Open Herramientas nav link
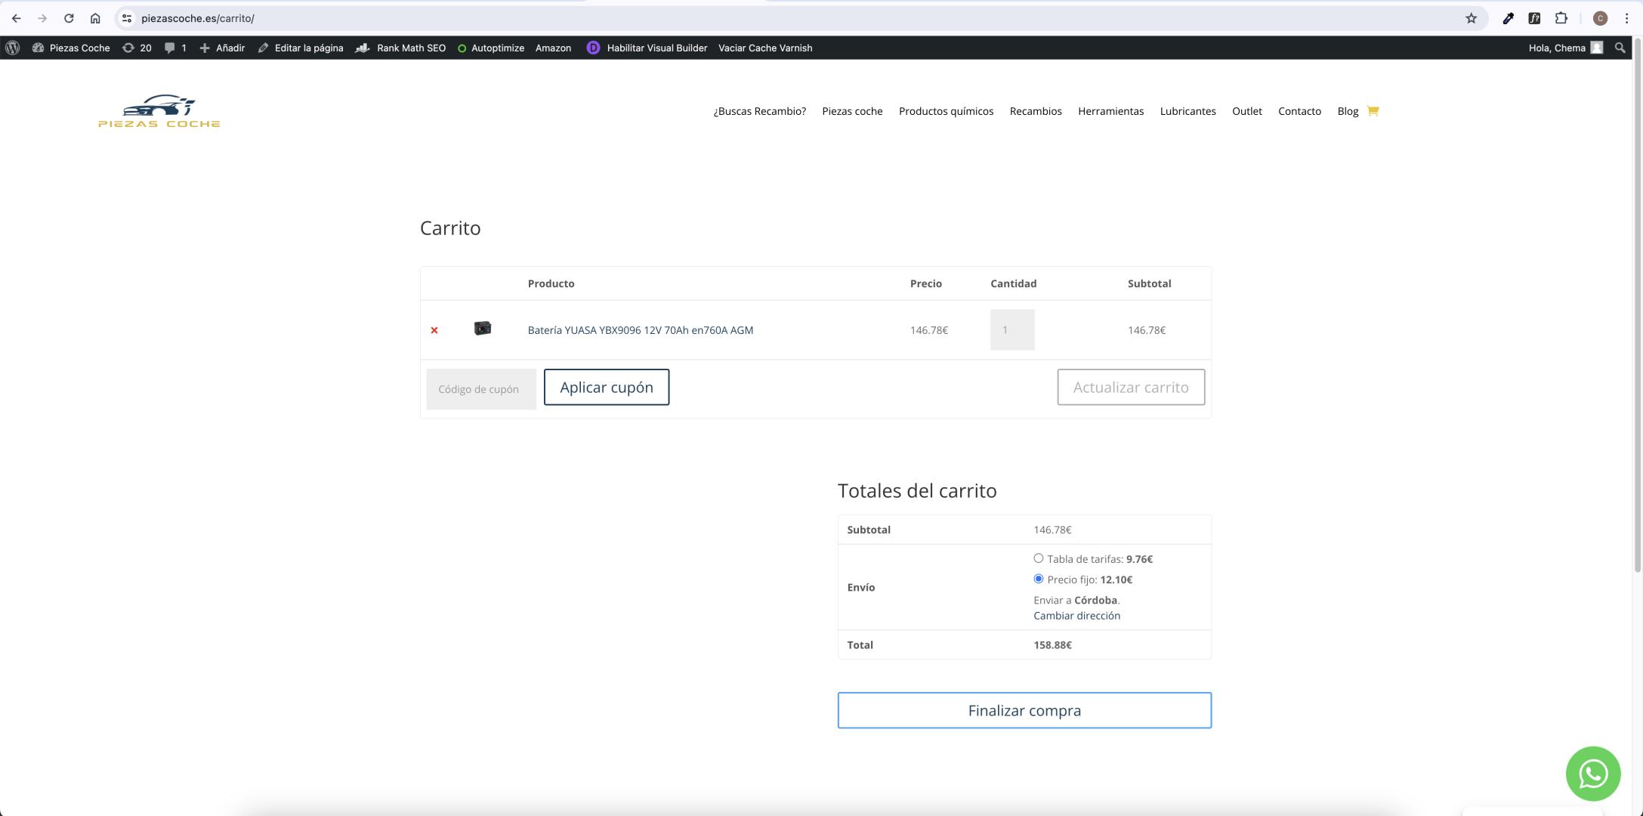Image resolution: width=1643 pixels, height=816 pixels. (x=1110, y=111)
